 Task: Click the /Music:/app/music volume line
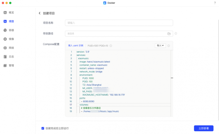[100, 111]
